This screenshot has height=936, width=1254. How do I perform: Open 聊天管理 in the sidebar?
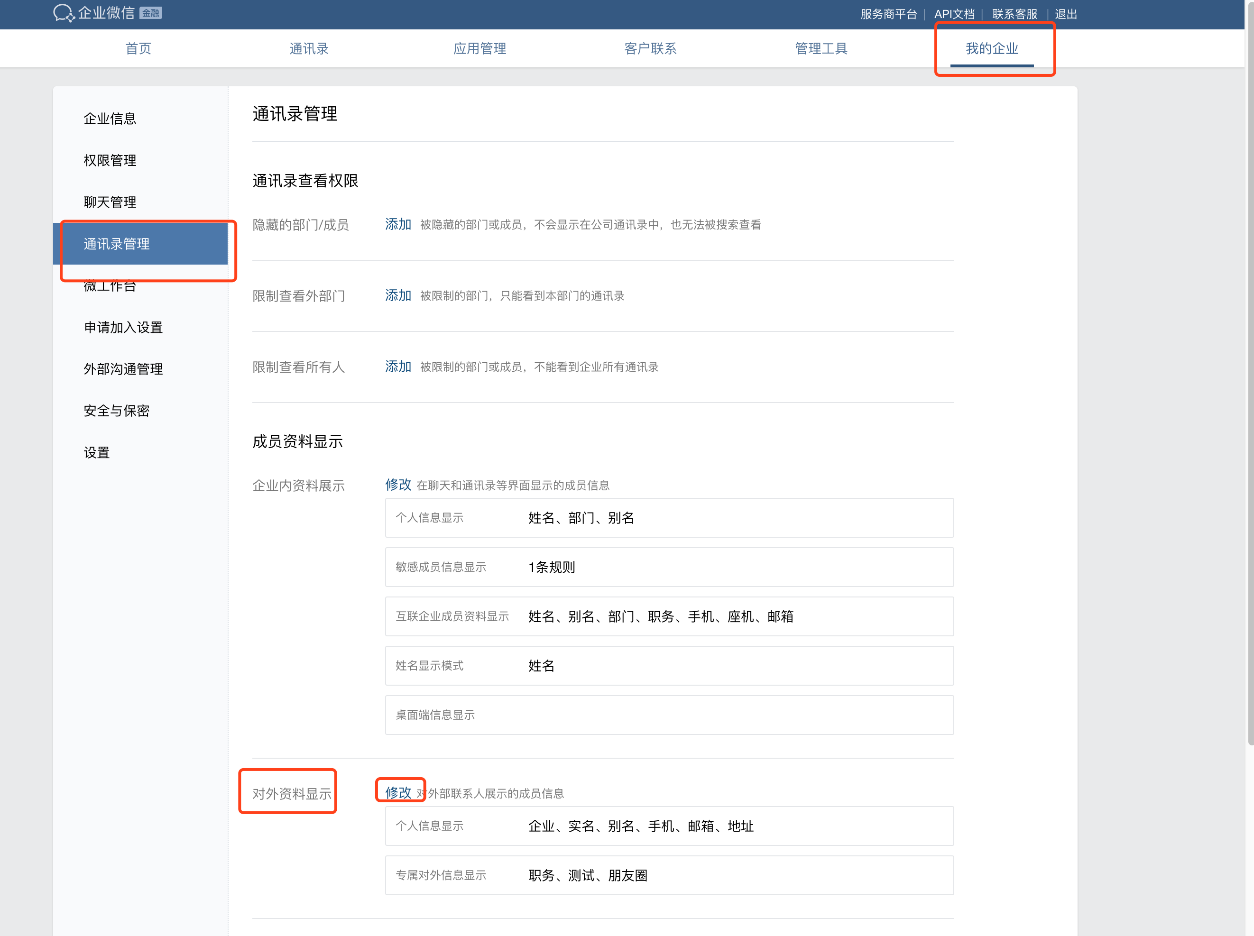tap(110, 202)
